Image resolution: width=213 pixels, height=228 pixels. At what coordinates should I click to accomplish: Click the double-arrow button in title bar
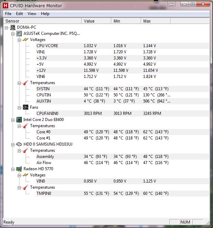[171, 4]
